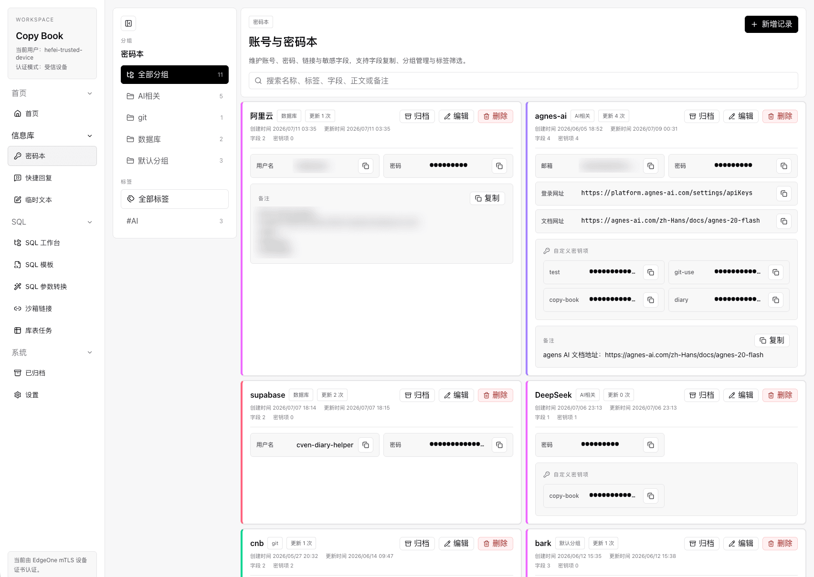Screen dimensions: 814x577
Task: Select 密码本 in the sidebar
Action: (x=52, y=156)
